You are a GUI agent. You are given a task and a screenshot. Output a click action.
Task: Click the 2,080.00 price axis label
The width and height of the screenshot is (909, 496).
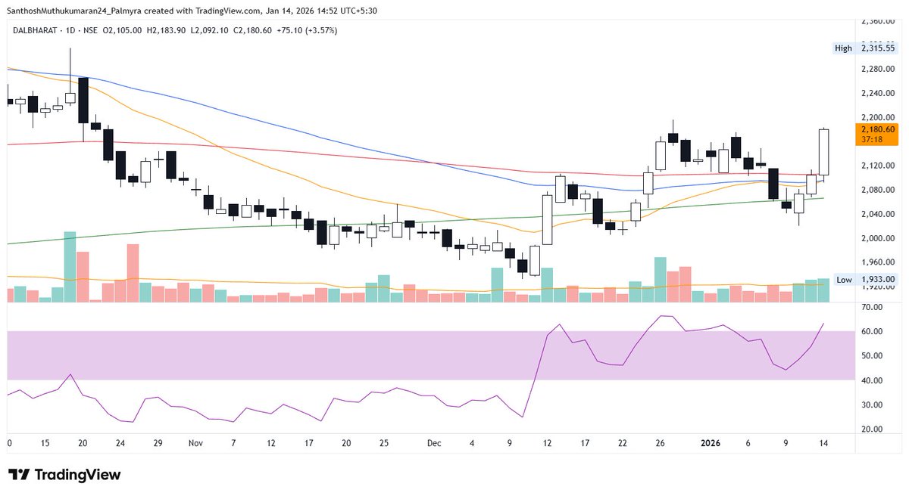pyautogui.click(x=878, y=190)
